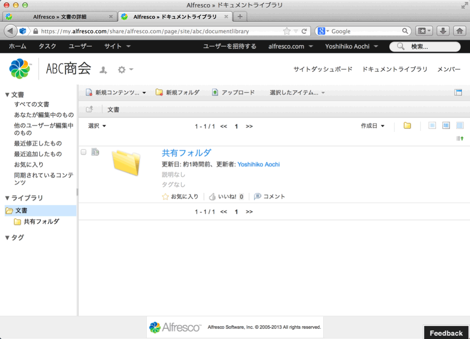
Task: Click the navigate-up folder icon in breadcrumb
Action: [x=89, y=109]
